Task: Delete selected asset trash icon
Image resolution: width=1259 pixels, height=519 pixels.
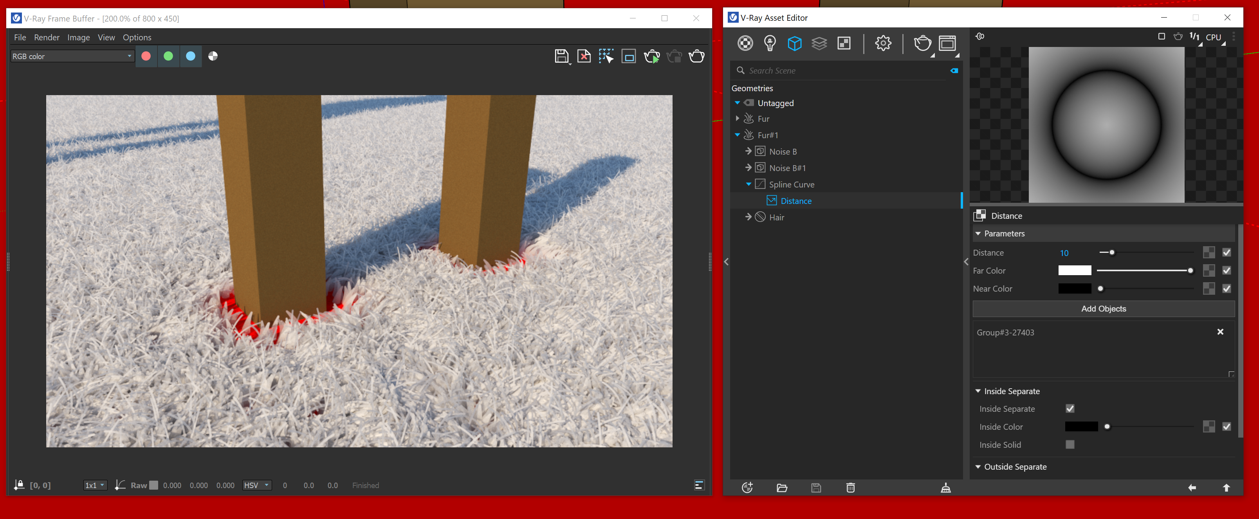Action: 850,487
